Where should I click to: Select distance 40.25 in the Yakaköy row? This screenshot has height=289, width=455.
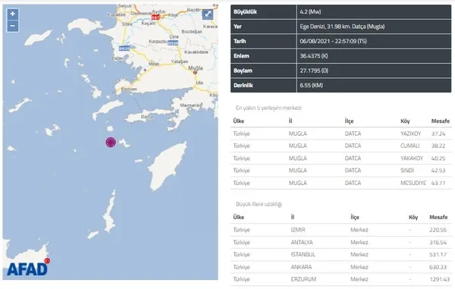click(x=438, y=159)
